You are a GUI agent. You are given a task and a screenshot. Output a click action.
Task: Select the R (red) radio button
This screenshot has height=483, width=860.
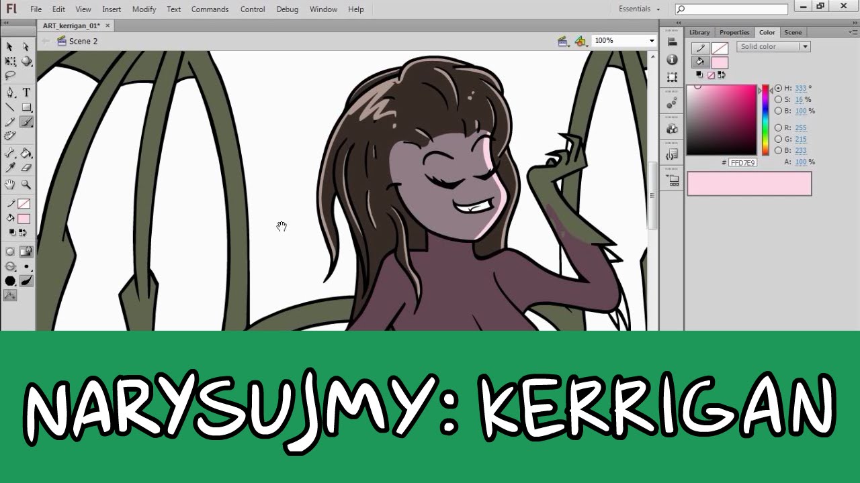pos(779,127)
